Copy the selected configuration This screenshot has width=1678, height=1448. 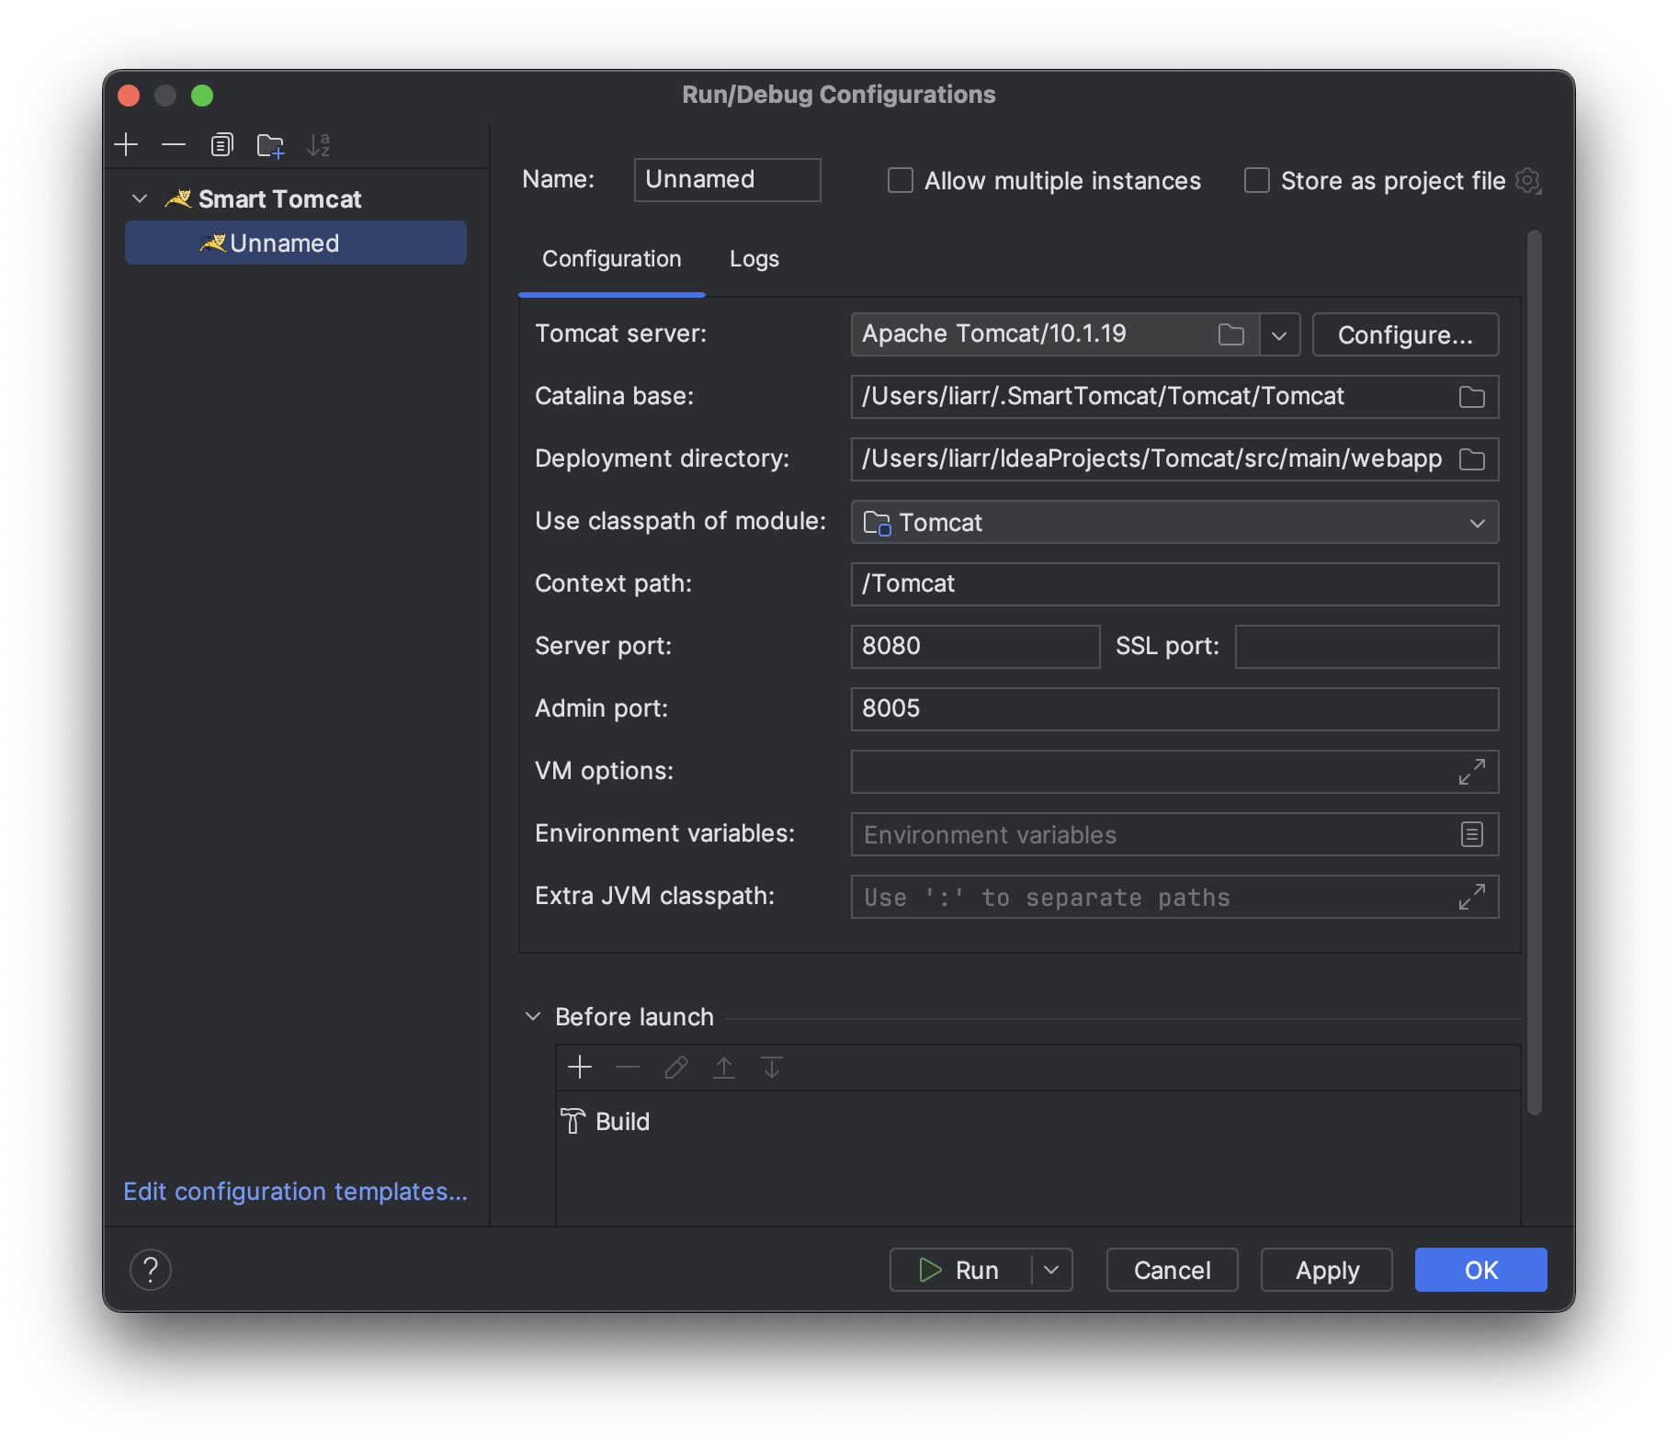tap(221, 144)
